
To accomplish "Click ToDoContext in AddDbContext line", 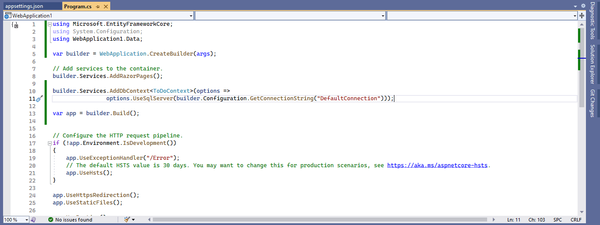I will (171, 91).
